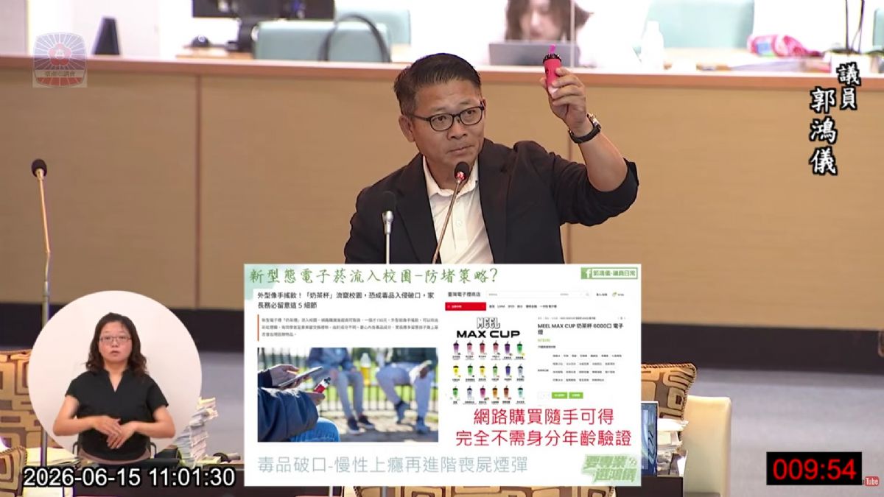The width and height of the screenshot is (884, 497).
Task: Click the timestamp 2026-06-15 11:01:30
Action: [x=129, y=476]
